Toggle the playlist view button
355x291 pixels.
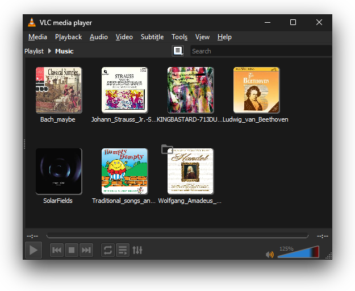point(123,250)
